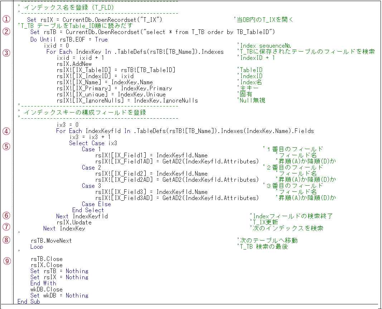Click the circled number 4 marker
Viewport: 382px width, 309px height.
6,131
